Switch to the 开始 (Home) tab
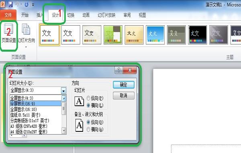This screenshot has height=153, width=241. tap(25, 15)
